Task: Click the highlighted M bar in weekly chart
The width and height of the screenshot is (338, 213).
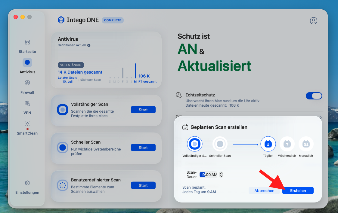Action: (135, 71)
